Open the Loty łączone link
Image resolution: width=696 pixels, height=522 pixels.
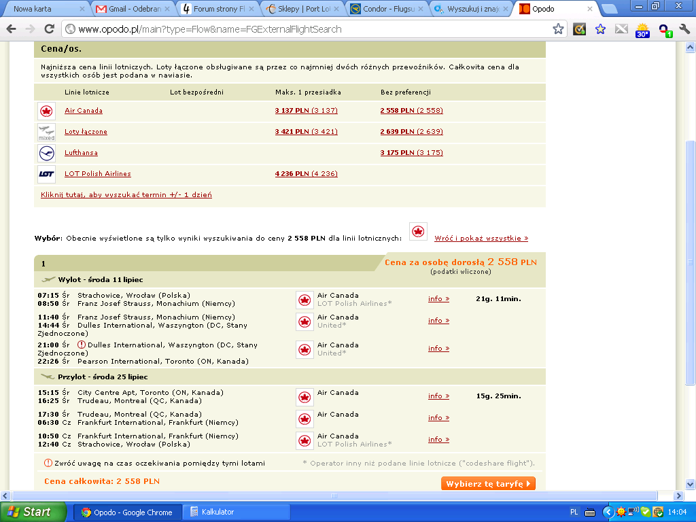[x=86, y=132]
